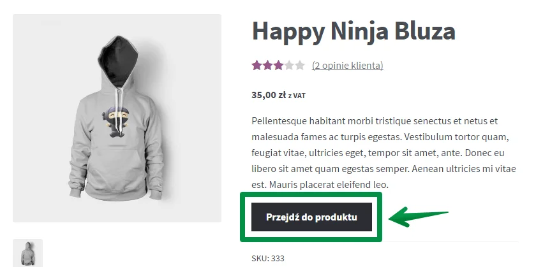This screenshot has height=267, width=543.
Task: Click the ninja character logo on hoodie
Action: 115,122
